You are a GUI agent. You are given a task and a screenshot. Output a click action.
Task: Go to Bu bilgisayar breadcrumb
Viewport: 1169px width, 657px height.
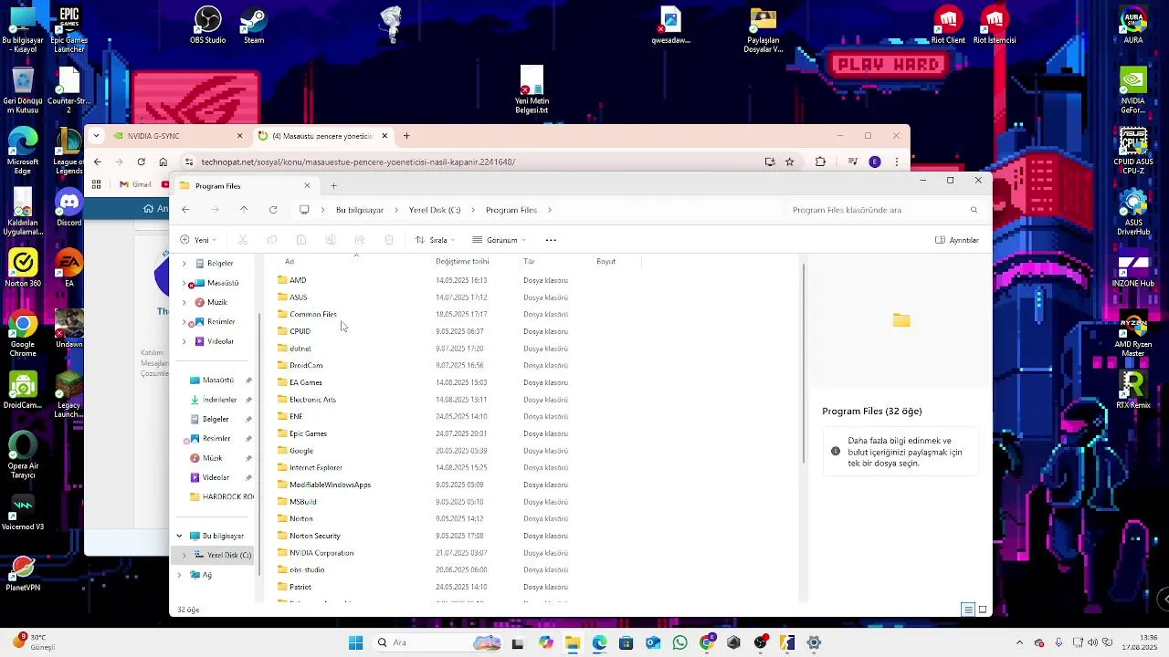pos(360,210)
